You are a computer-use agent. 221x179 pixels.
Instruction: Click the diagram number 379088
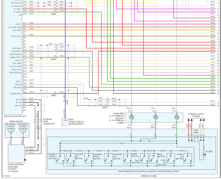coord(6,176)
